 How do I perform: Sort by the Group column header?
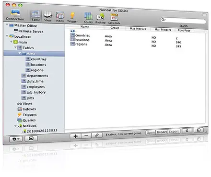pos(115,28)
